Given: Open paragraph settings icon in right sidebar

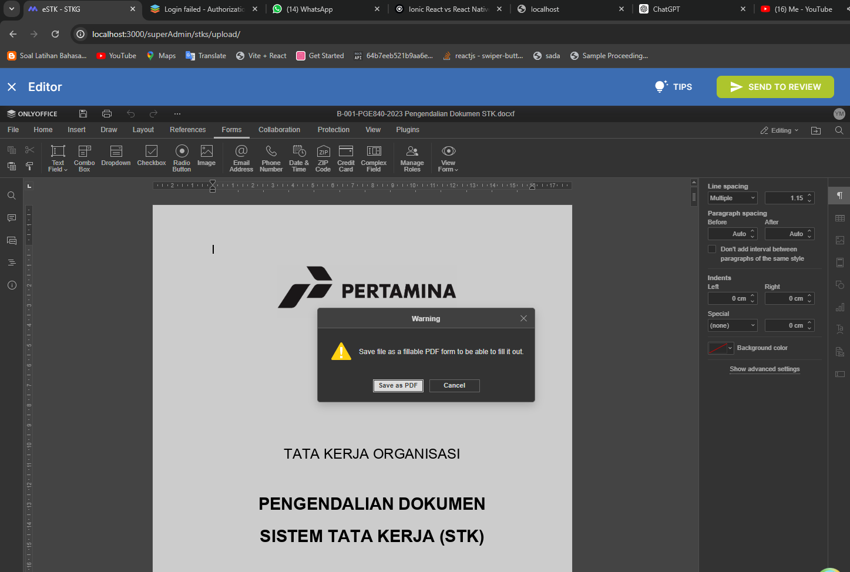Looking at the screenshot, I should (x=839, y=196).
